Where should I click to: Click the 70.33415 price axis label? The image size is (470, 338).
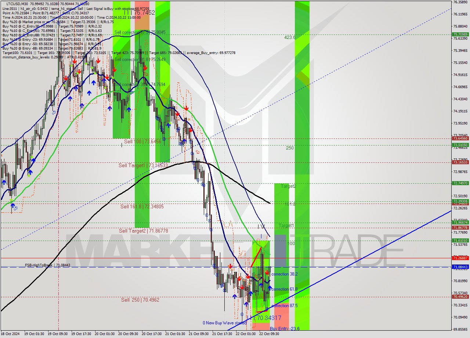[x=460, y=305]
